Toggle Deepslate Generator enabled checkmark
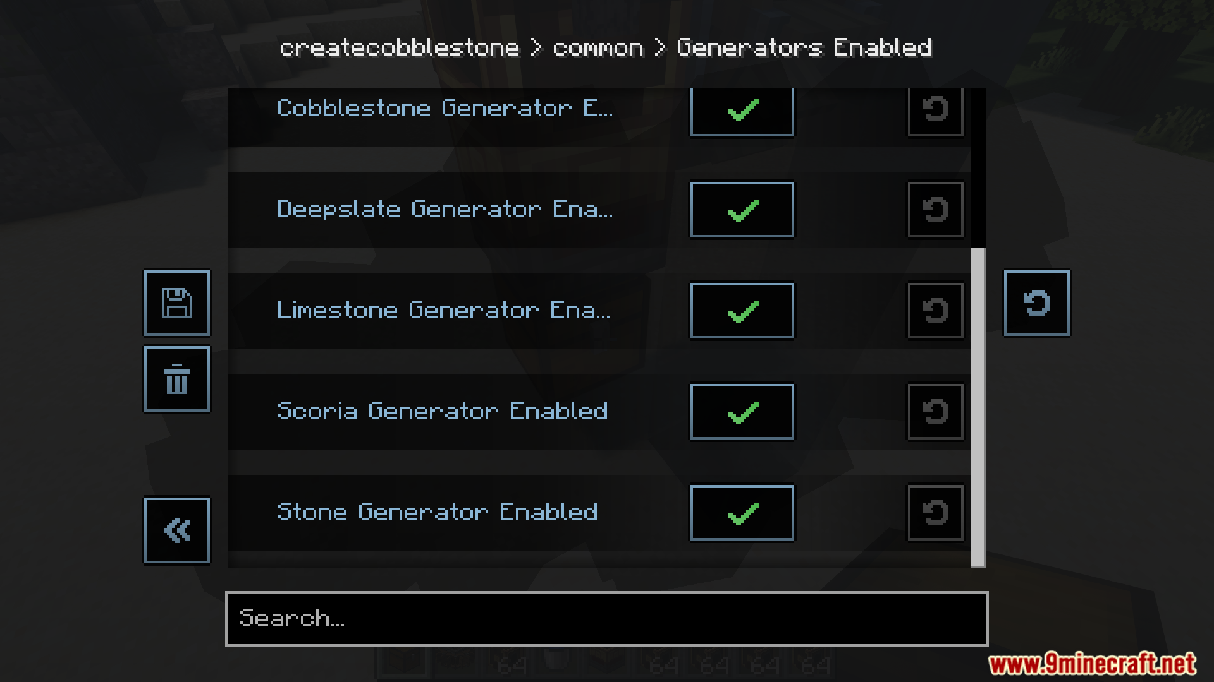Viewport: 1214px width, 682px height. [742, 210]
